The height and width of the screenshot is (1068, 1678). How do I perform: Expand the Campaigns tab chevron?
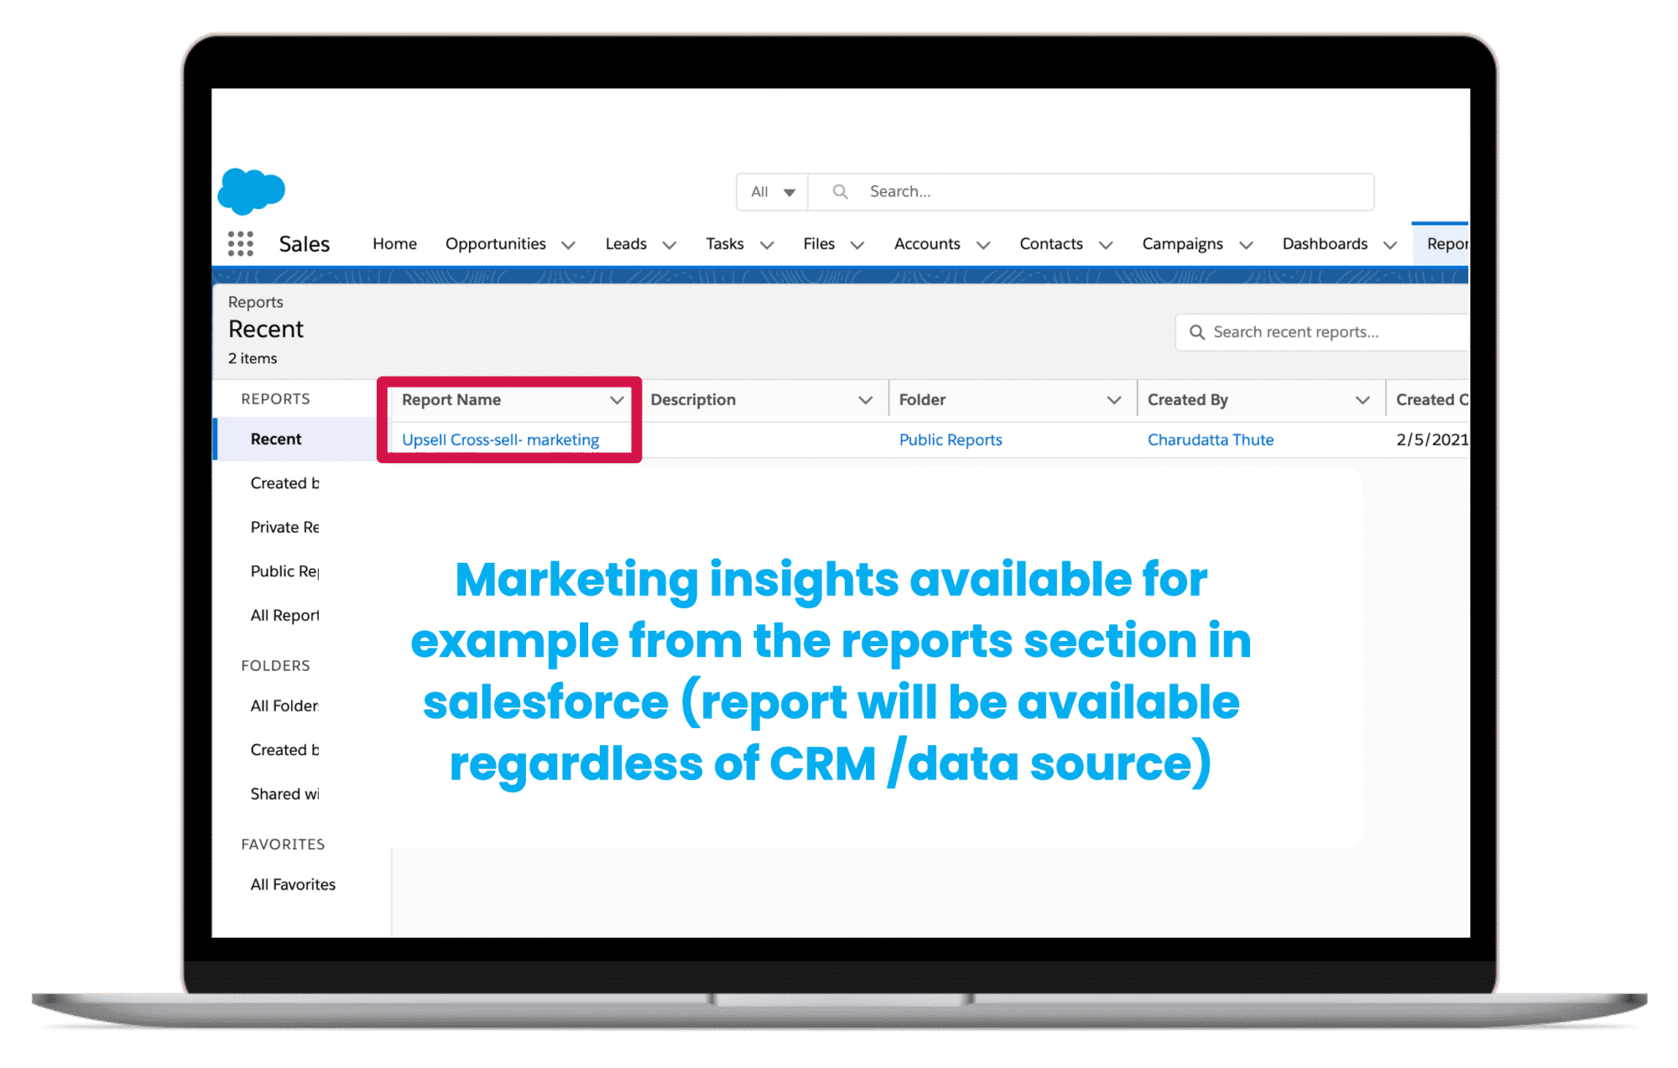[1246, 245]
